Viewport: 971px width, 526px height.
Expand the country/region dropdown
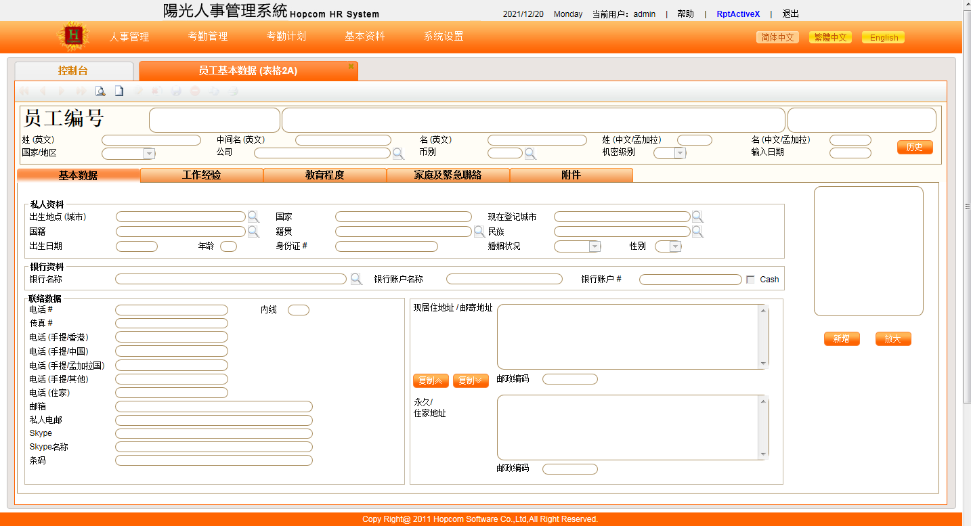[x=149, y=154]
